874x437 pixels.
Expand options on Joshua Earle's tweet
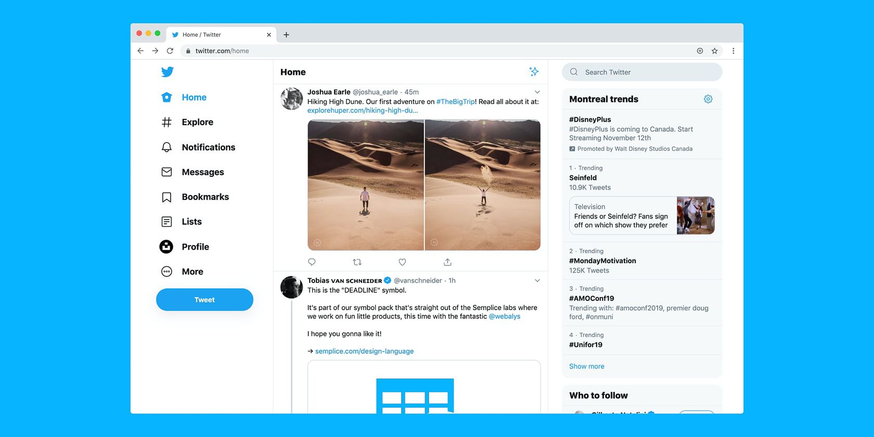coord(537,92)
